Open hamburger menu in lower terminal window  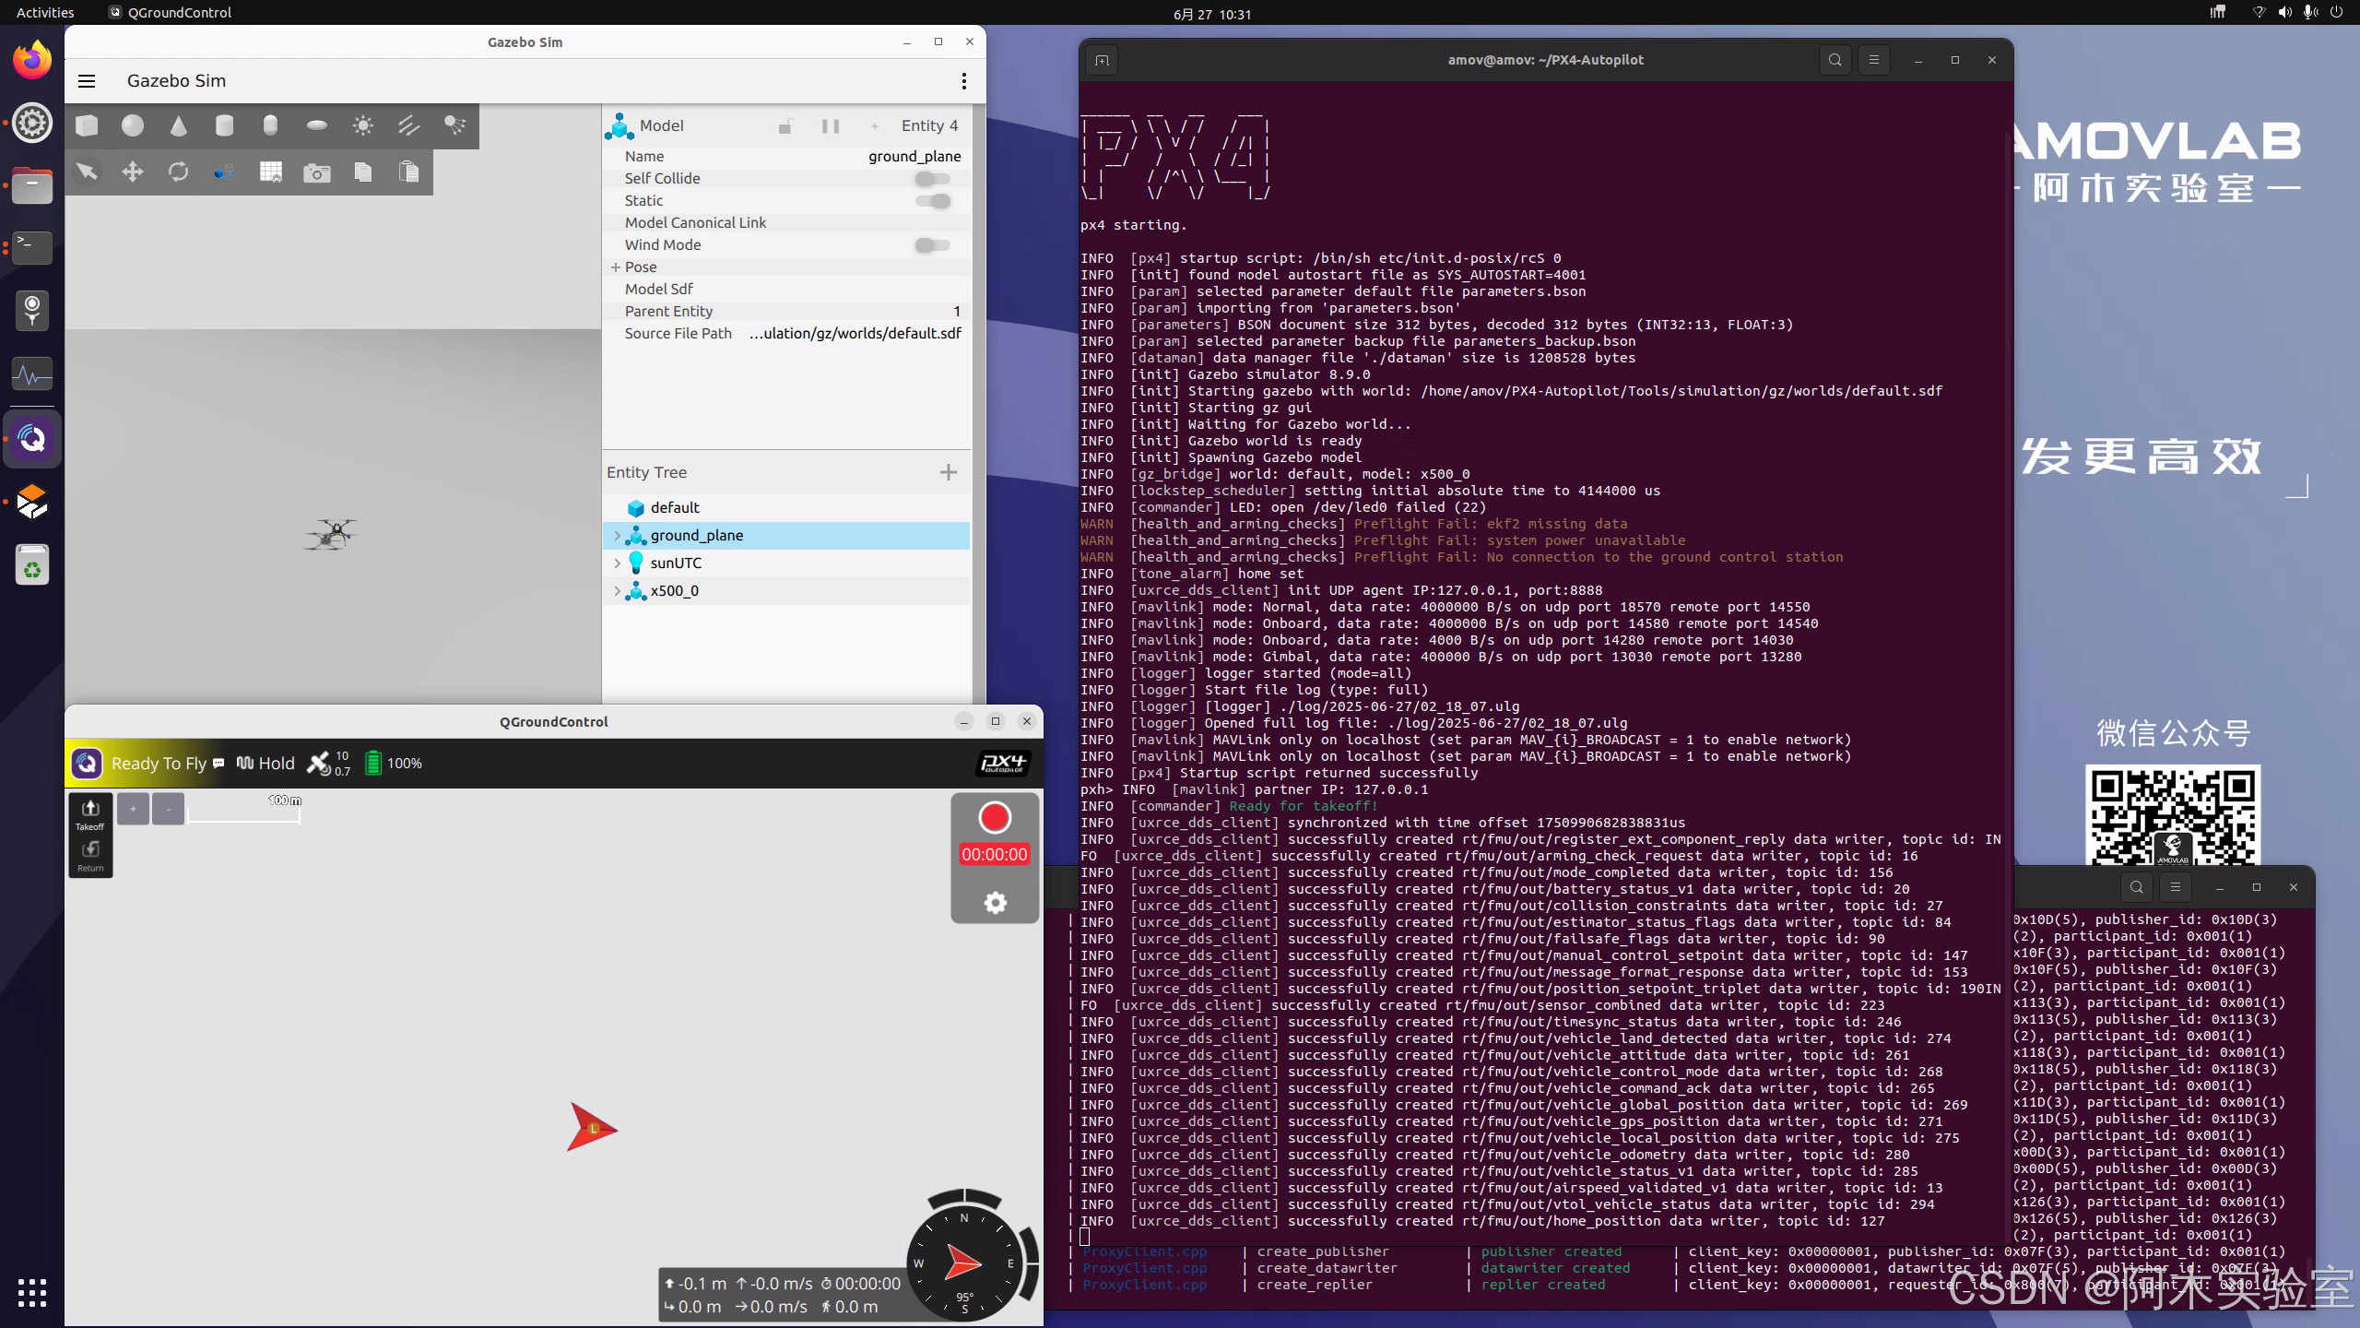(x=2175, y=887)
